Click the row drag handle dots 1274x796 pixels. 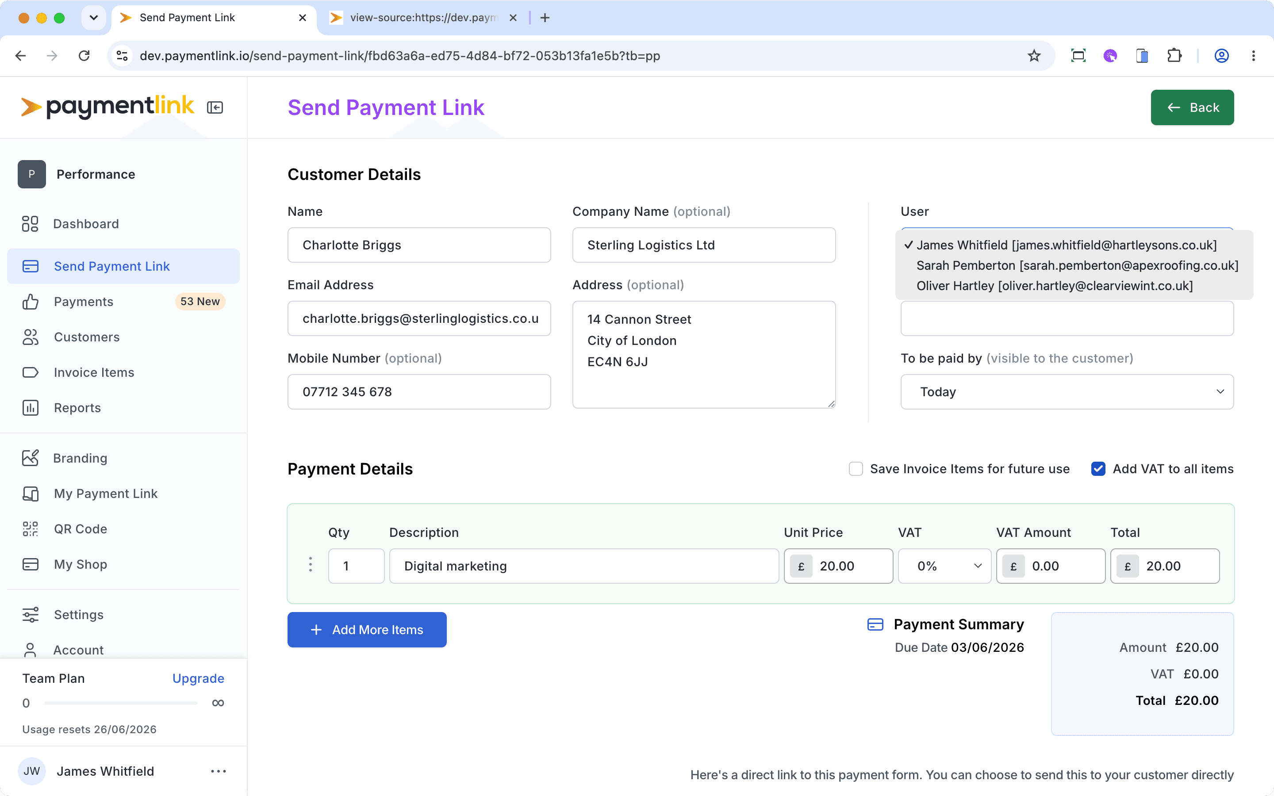[x=311, y=565]
